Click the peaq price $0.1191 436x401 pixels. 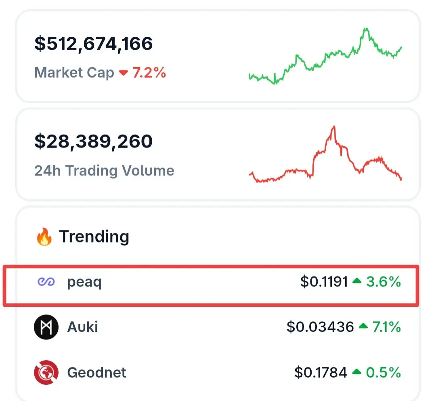click(324, 281)
